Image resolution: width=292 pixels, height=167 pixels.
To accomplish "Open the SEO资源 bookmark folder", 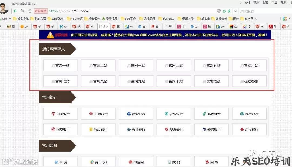I will coord(75,19).
